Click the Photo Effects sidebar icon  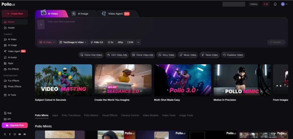[5, 86]
